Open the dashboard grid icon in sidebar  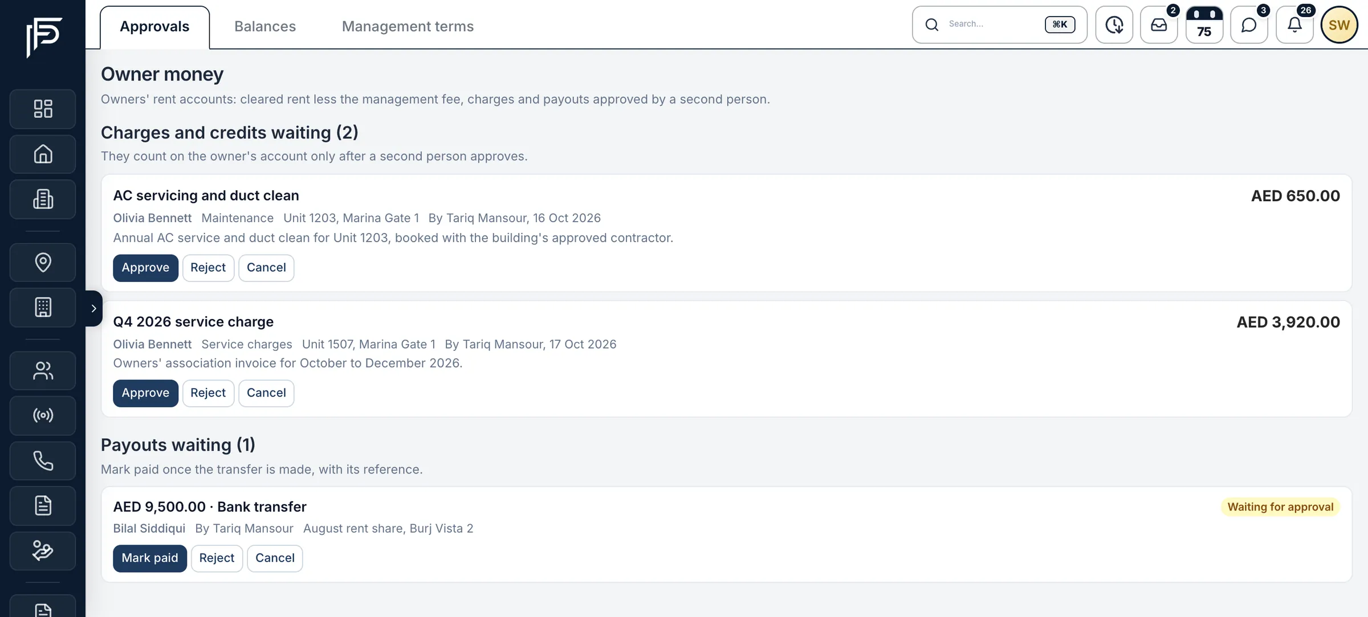(43, 109)
